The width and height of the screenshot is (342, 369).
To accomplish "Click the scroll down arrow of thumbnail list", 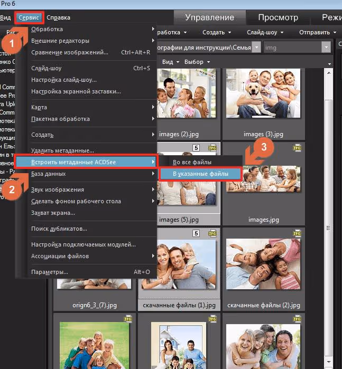I will coord(329,362).
